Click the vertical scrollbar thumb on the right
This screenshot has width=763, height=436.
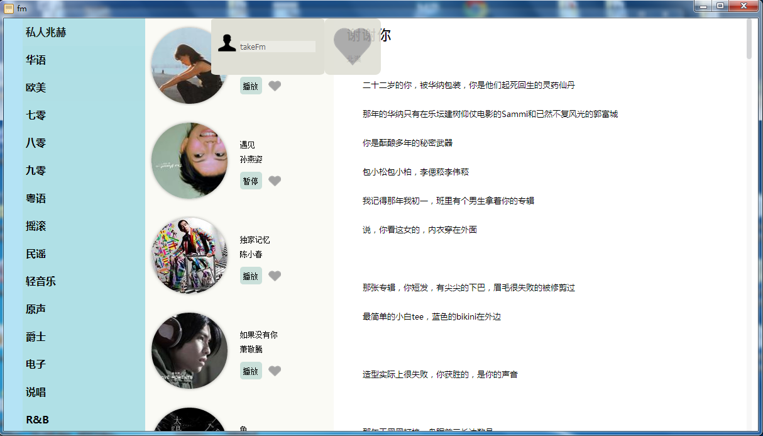coord(749,39)
